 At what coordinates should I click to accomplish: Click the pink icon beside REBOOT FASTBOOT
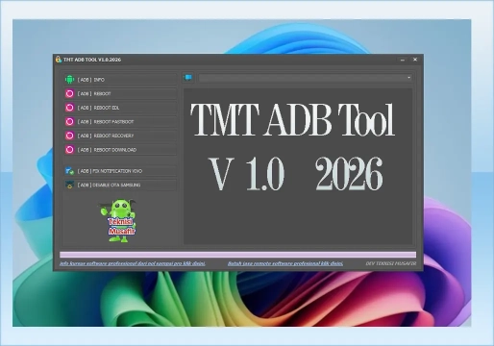(x=69, y=122)
